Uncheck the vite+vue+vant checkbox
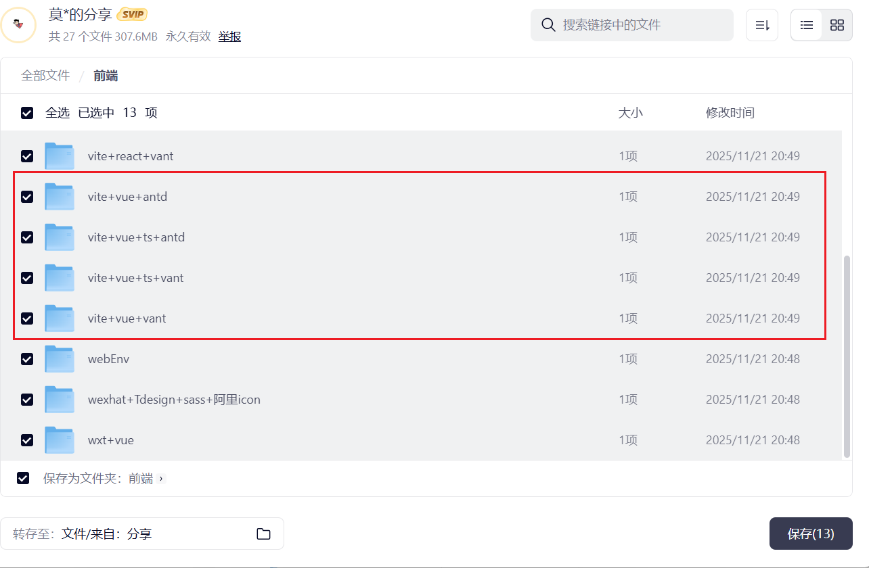 pos(27,318)
